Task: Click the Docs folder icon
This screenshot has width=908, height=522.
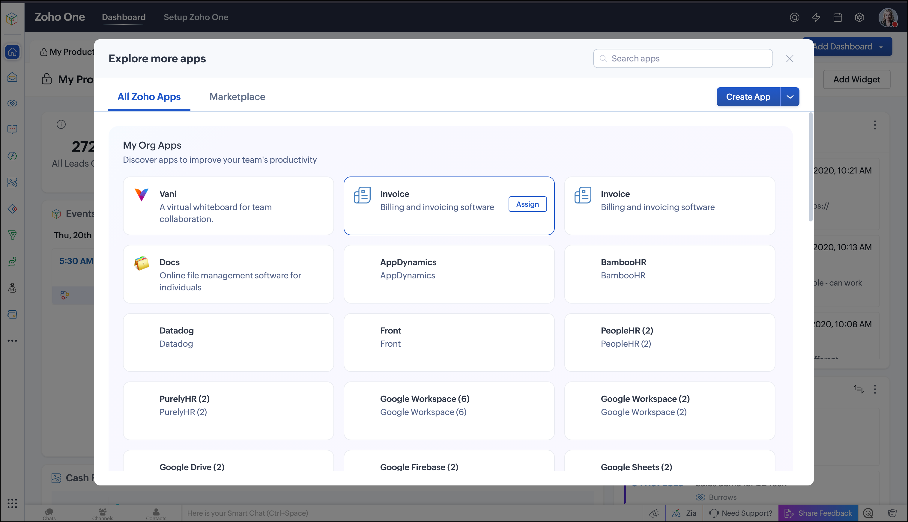Action: tap(141, 263)
